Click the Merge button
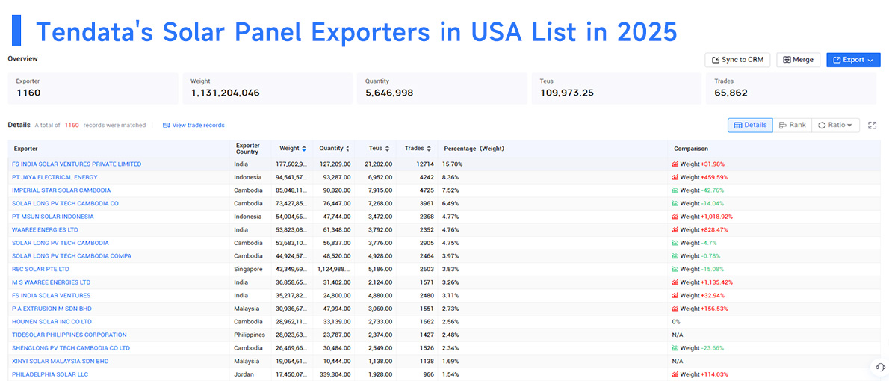Screen dimensions: 889x381 (799, 60)
